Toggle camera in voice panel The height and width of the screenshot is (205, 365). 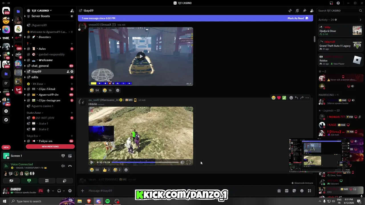point(11,181)
